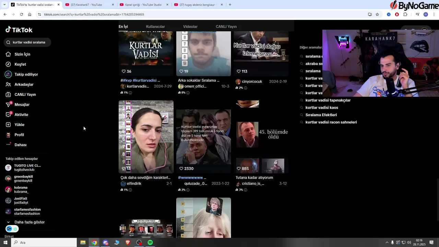
Task: Open Brave browser from the taskbar
Action: [x=128, y=243]
